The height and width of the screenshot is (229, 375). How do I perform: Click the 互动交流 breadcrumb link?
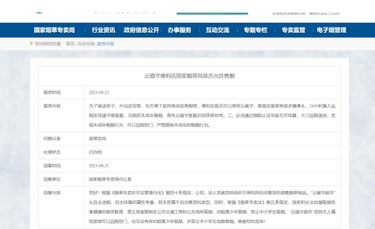(x=86, y=44)
